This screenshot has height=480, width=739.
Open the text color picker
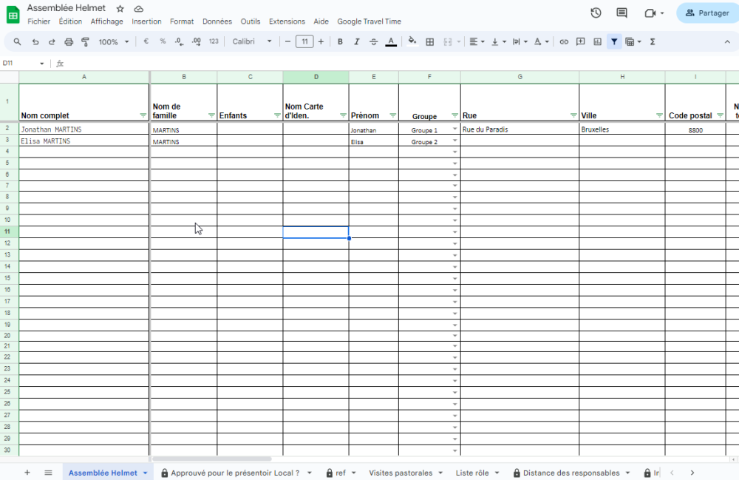391,41
